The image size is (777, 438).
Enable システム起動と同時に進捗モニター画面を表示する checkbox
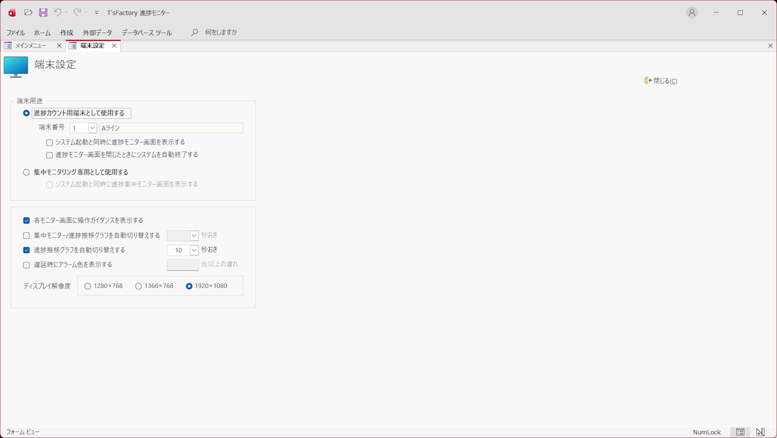pos(50,143)
